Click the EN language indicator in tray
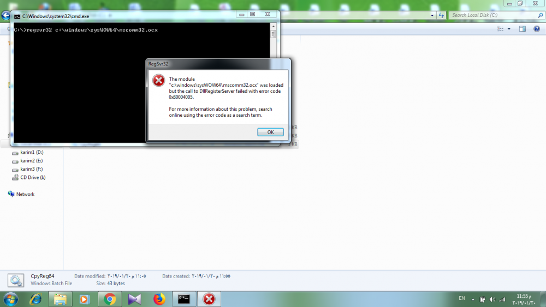546x307 pixels. click(x=462, y=298)
